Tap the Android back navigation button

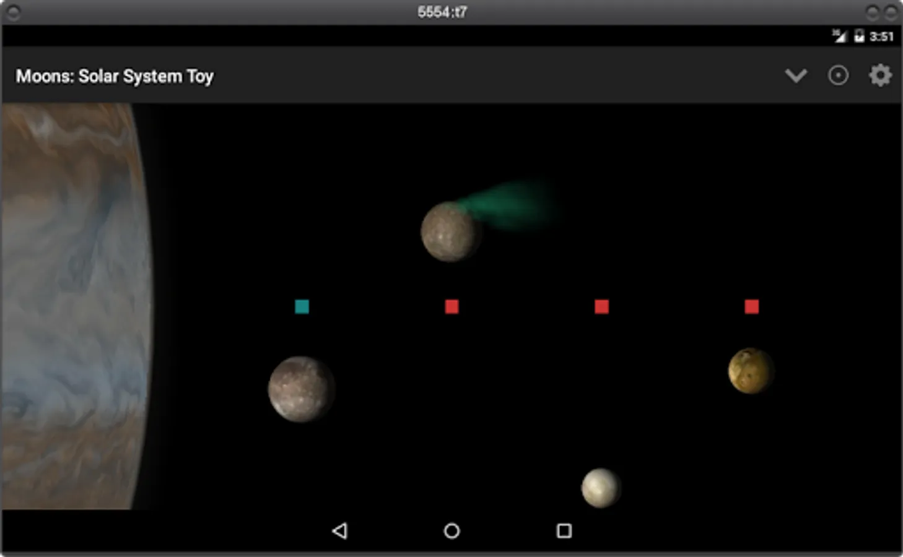coord(339,530)
